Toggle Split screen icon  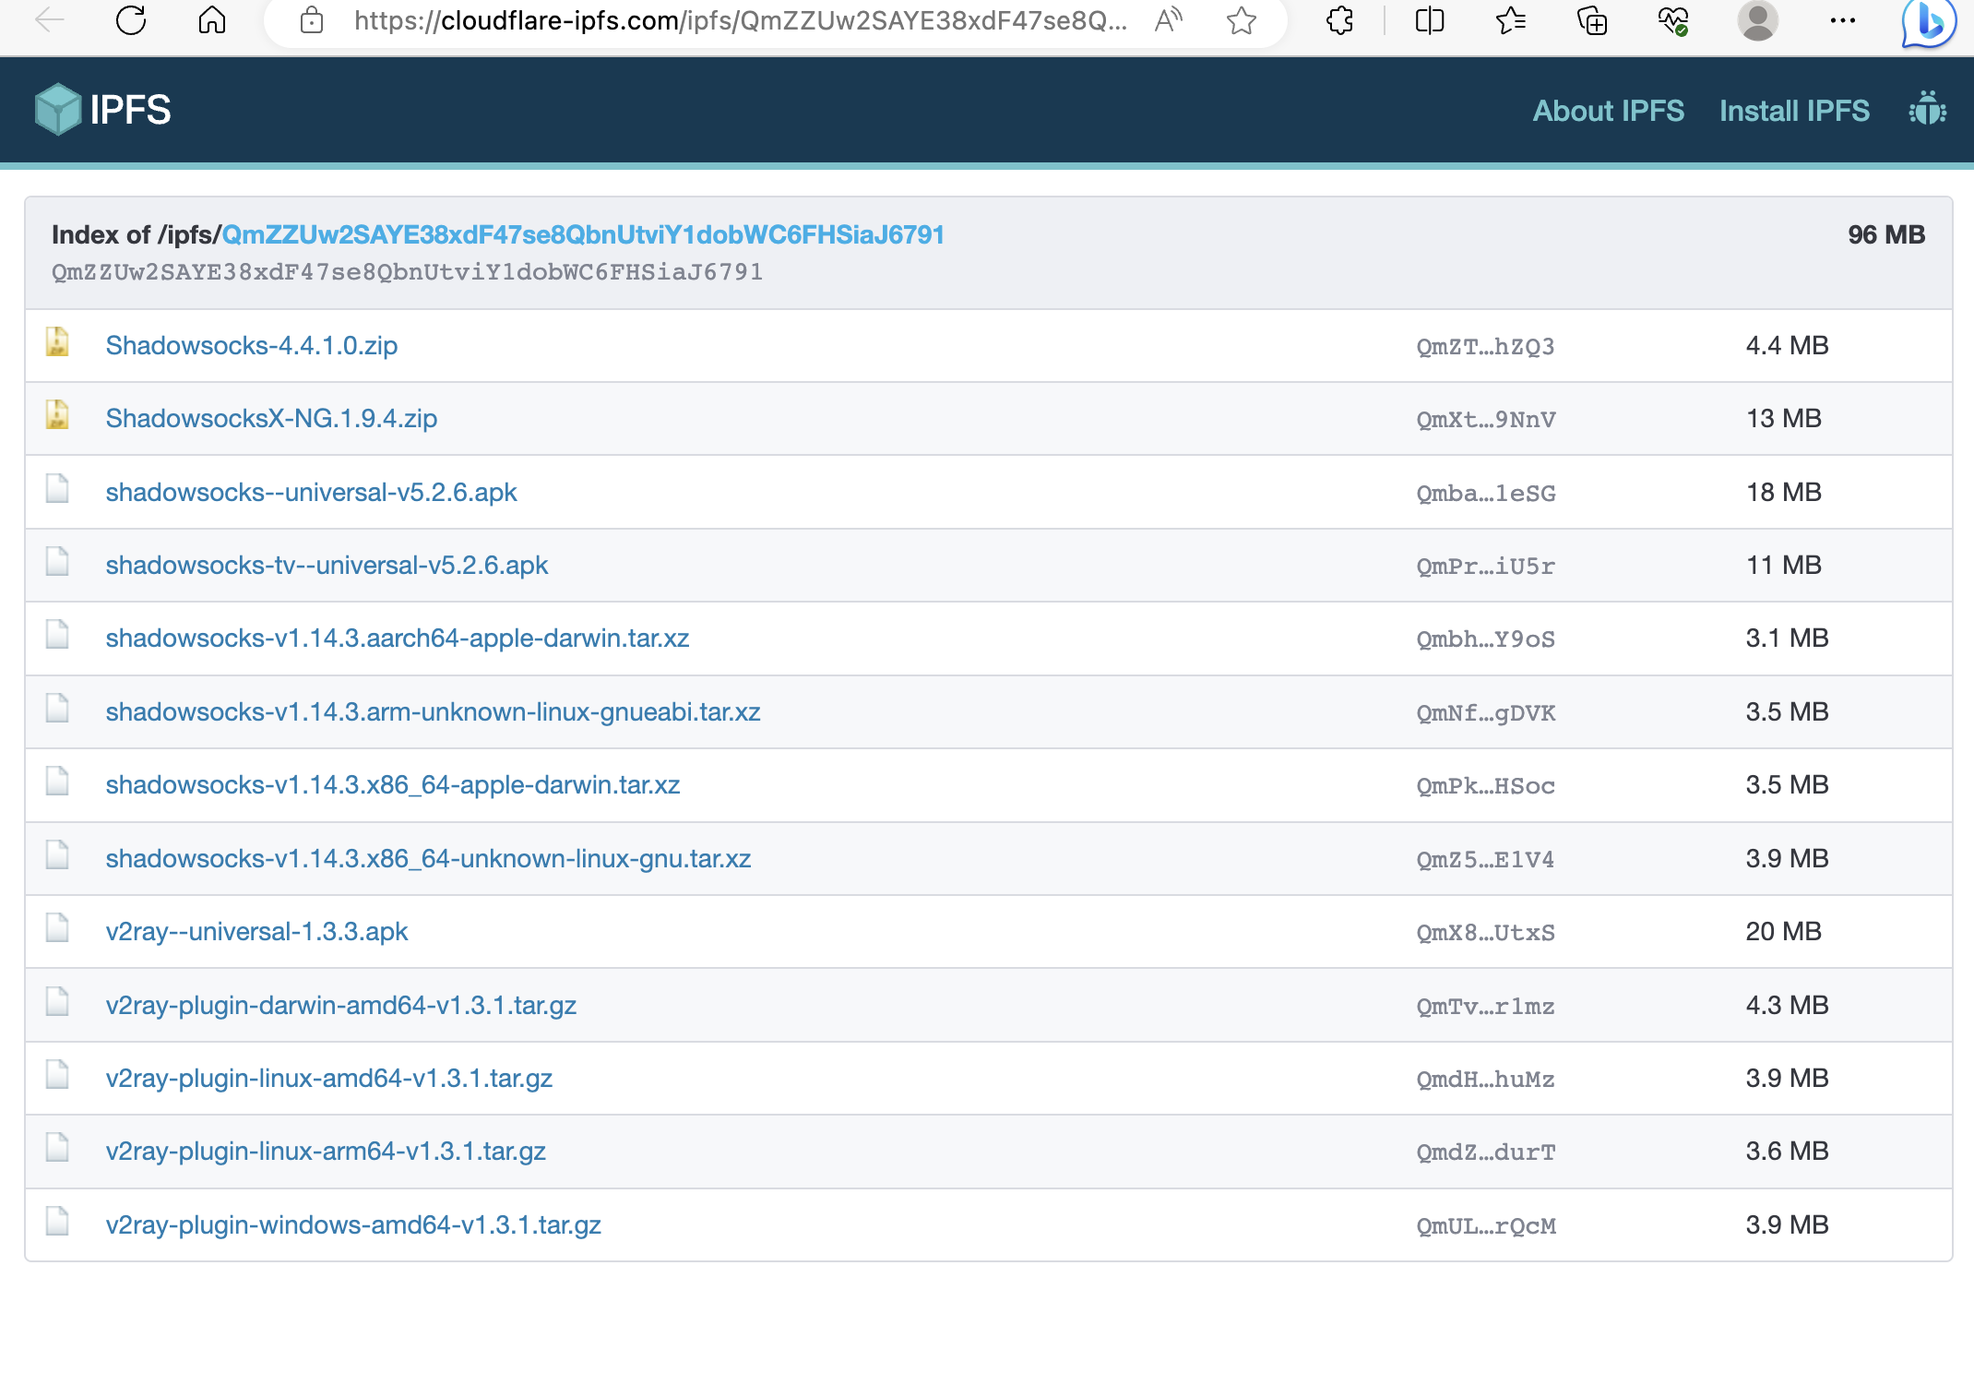[1430, 19]
